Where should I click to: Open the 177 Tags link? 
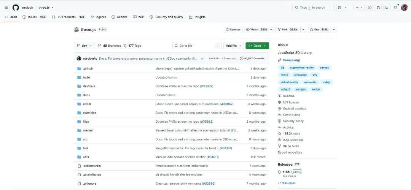132,46
